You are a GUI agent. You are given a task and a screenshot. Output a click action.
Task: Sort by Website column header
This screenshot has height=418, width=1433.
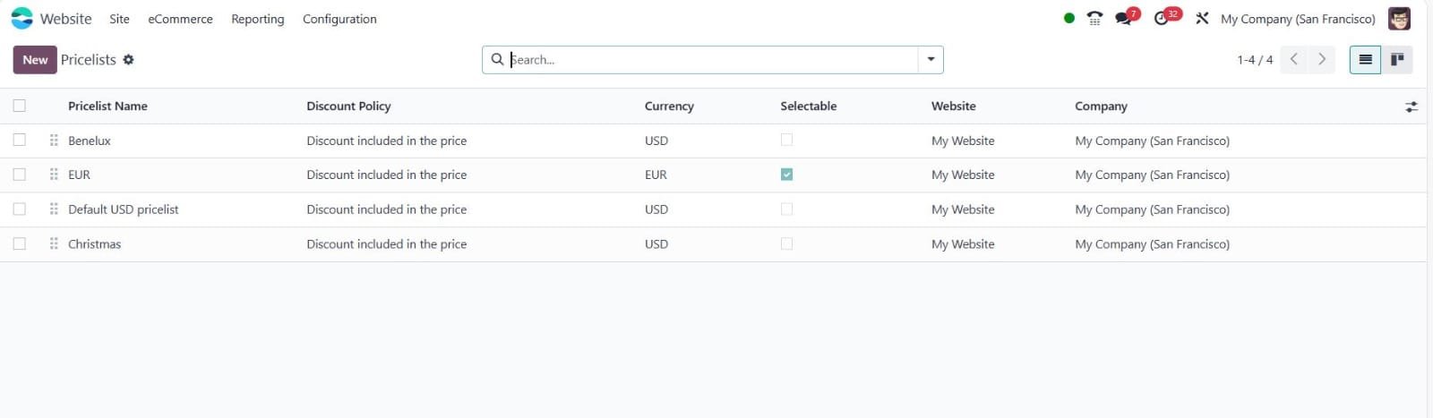tap(953, 106)
